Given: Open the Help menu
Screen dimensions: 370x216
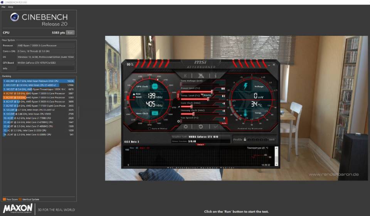Looking at the screenshot, I should pyautogui.click(x=11, y=7).
